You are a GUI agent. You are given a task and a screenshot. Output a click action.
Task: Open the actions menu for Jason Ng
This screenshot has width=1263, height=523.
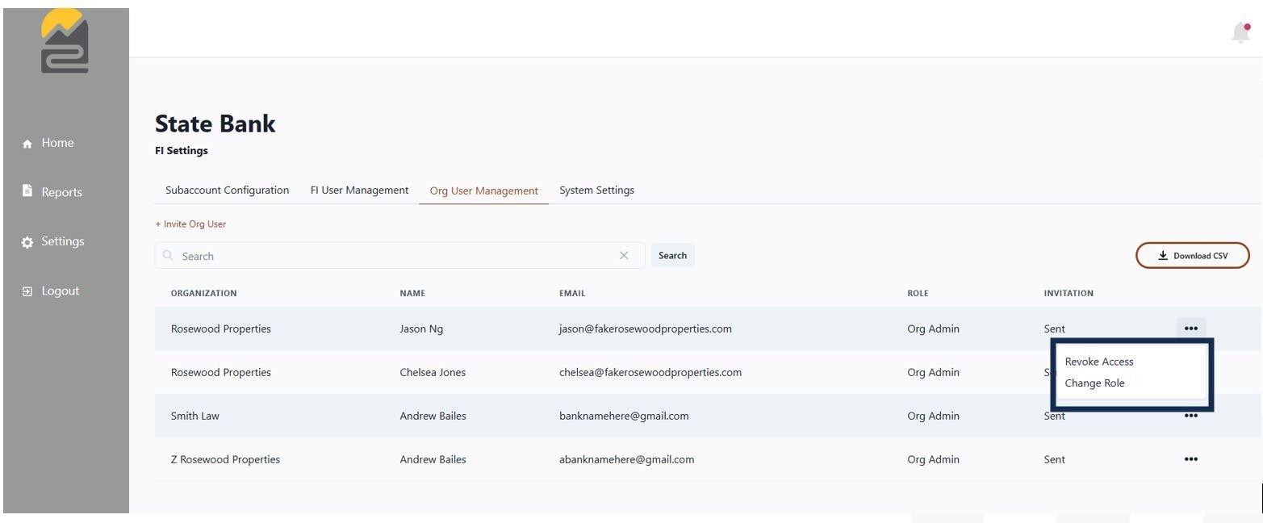click(1190, 328)
